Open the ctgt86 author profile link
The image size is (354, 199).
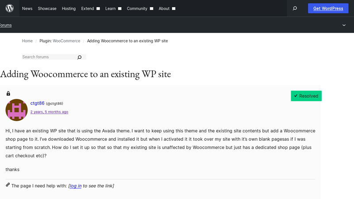click(x=38, y=103)
